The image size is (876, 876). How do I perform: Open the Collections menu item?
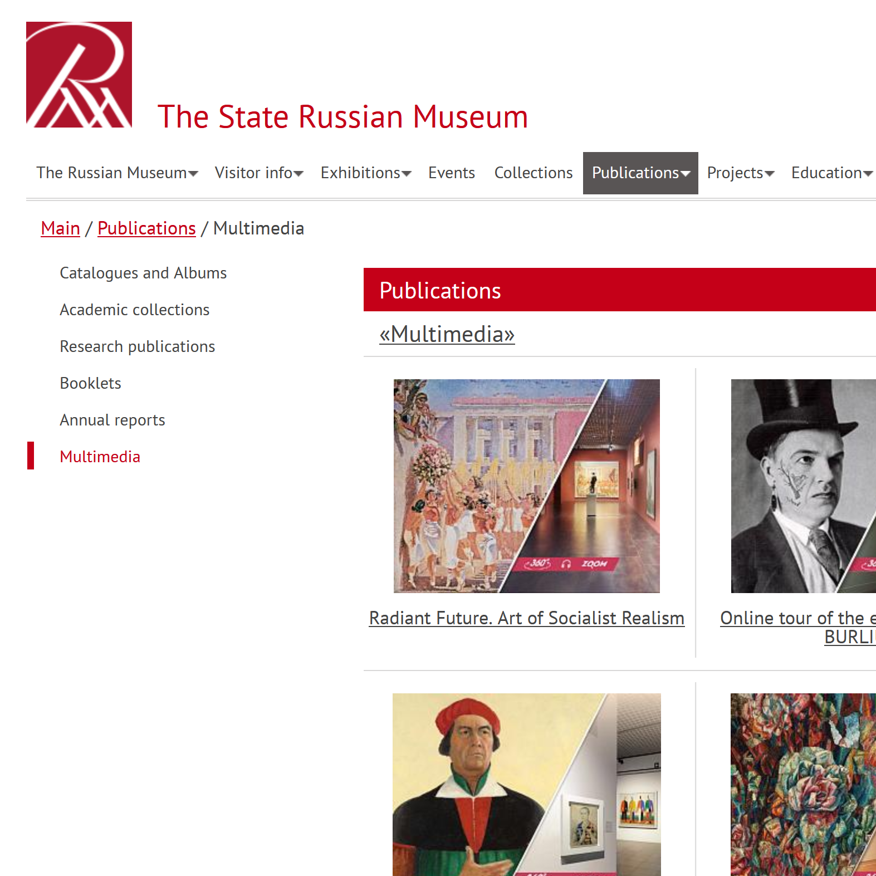click(534, 173)
